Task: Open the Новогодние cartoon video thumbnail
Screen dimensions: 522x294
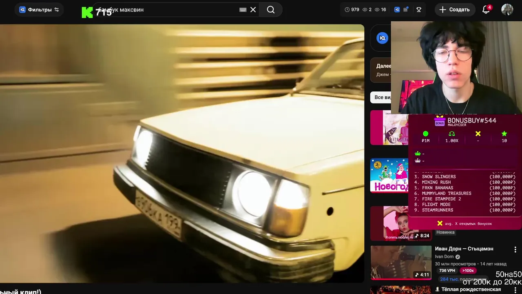Action: pos(389,176)
